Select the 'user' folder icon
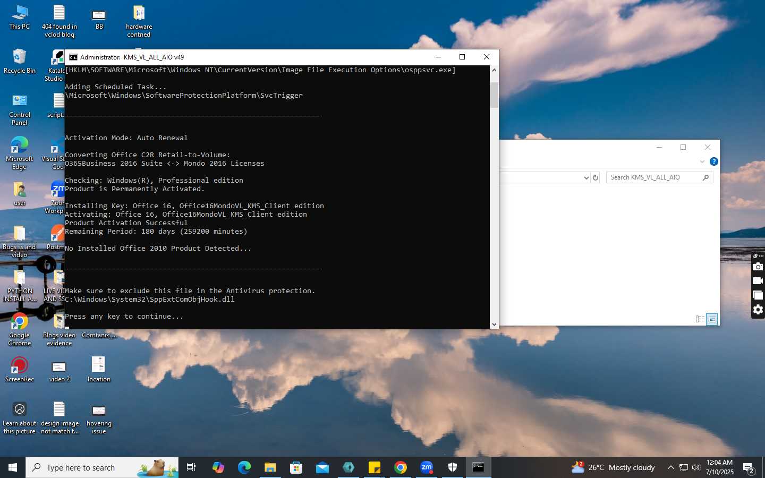This screenshot has height=478, width=765. pyautogui.click(x=20, y=194)
